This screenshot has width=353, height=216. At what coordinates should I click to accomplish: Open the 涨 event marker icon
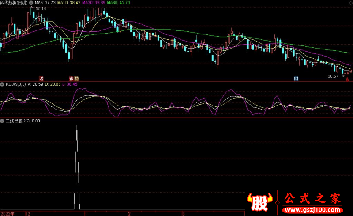pyautogui.click(x=71, y=79)
